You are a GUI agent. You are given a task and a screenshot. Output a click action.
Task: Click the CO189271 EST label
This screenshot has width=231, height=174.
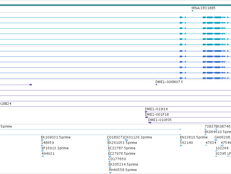(x=116, y=137)
